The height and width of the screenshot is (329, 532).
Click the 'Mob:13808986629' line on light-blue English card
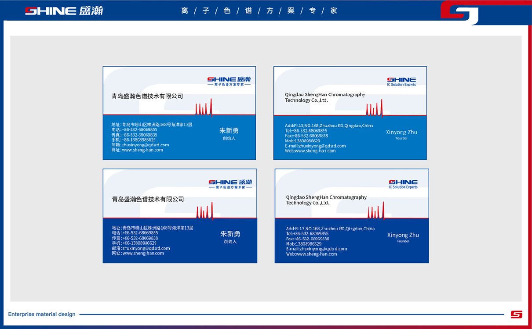(x=302, y=141)
